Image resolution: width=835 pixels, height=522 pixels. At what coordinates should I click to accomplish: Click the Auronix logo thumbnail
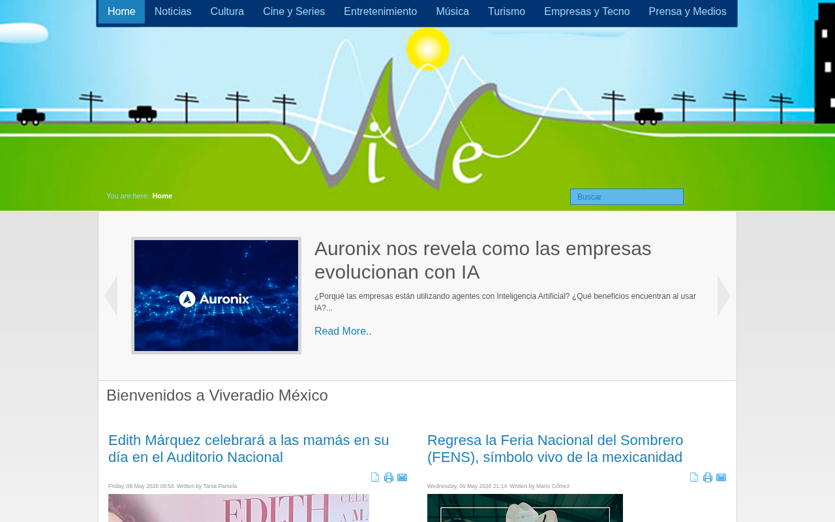point(216,296)
